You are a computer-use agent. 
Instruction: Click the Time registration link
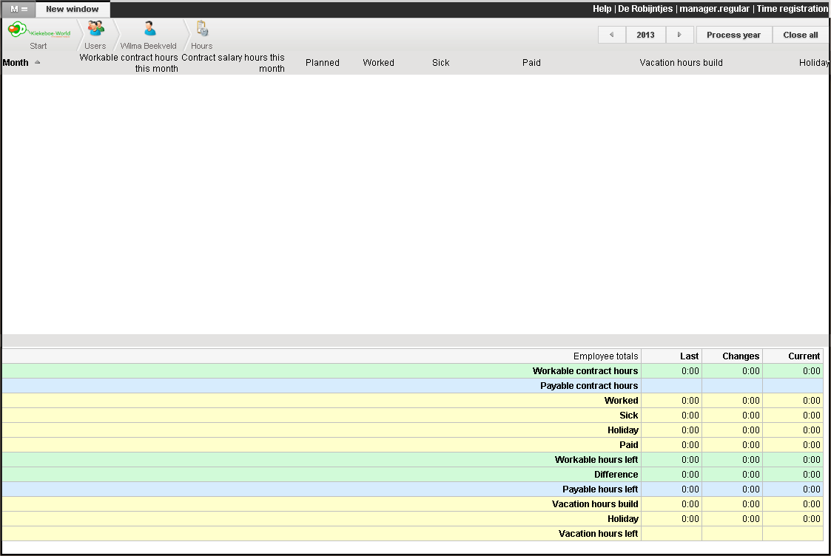click(792, 9)
